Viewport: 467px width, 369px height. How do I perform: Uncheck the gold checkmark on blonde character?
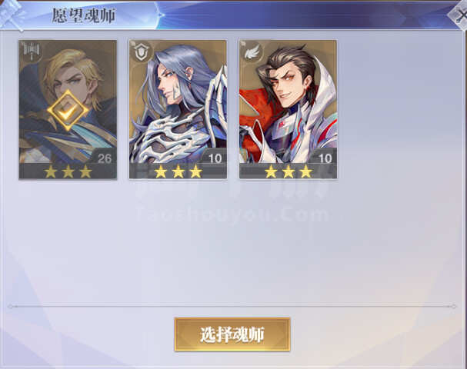coord(68,110)
